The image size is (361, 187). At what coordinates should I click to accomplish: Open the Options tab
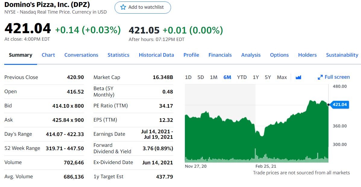coord(279,55)
